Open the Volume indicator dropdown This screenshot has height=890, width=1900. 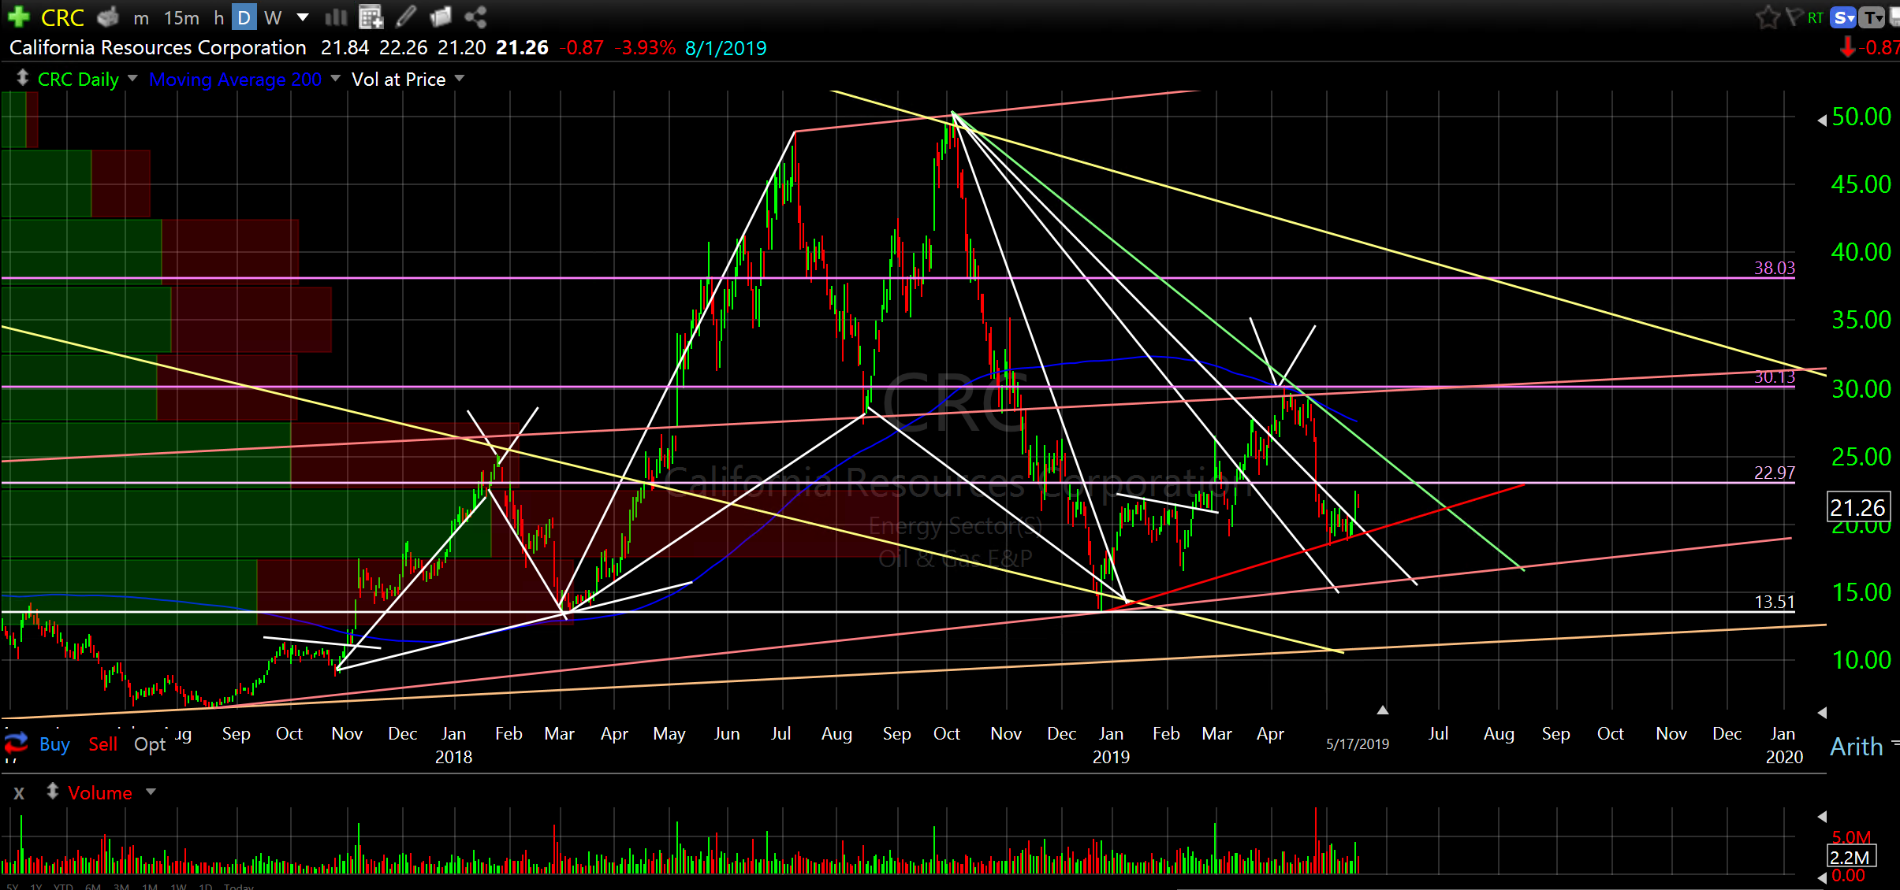[151, 792]
